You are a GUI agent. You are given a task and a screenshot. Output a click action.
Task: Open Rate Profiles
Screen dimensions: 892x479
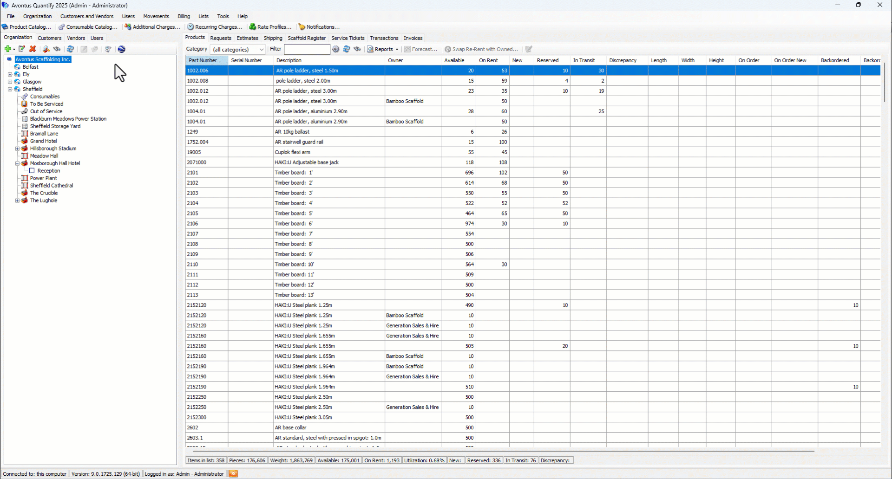pyautogui.click(x=270, y=27)
